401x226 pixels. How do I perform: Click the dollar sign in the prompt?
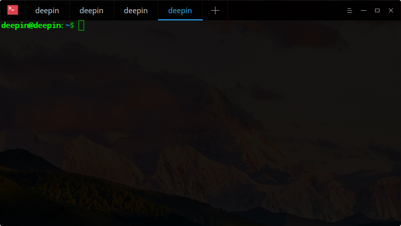(x=72, y=25)
